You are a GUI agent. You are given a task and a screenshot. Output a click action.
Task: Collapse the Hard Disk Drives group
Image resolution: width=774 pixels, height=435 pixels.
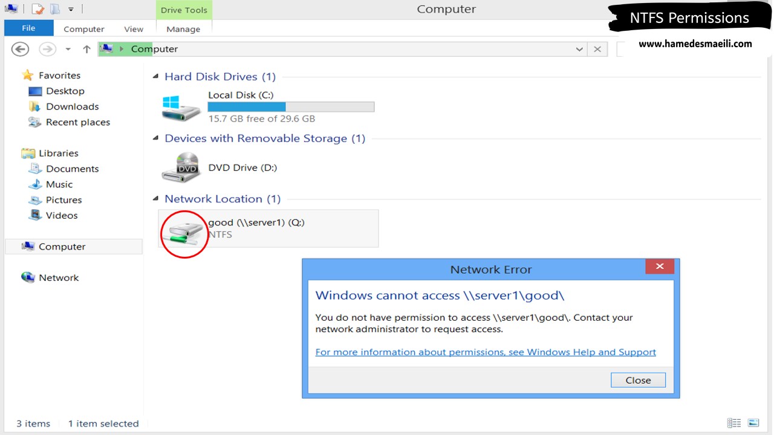coord(155,77)
